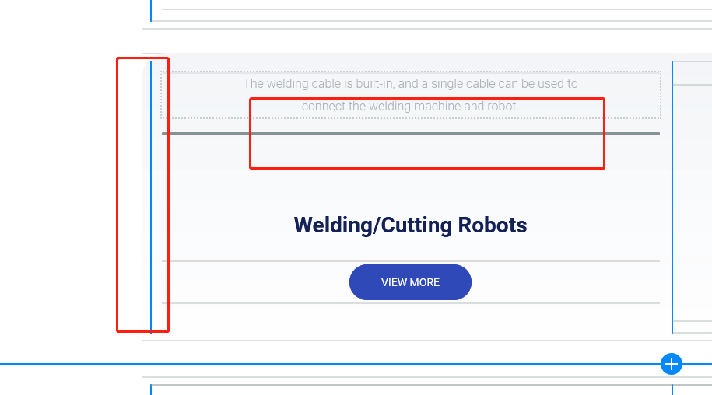Select the Welding/Cutting Robots heading
The image size is (712, 395).
click(x=410, y=225)
